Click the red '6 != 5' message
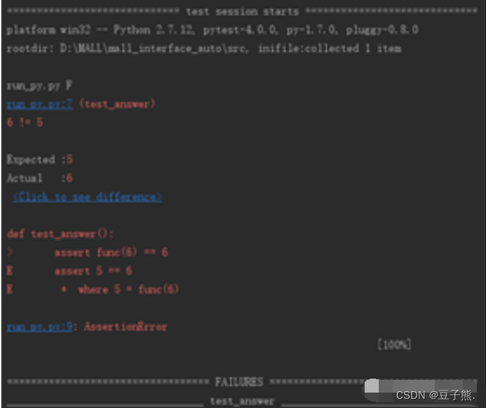The height and width of the screenshot is (408, 486). pos(25,123)
